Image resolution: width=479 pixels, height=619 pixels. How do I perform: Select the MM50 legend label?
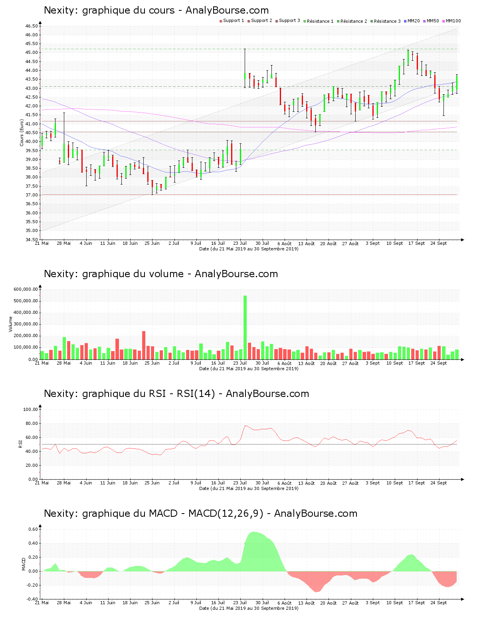pyautogui.click(x=433, y=21)
